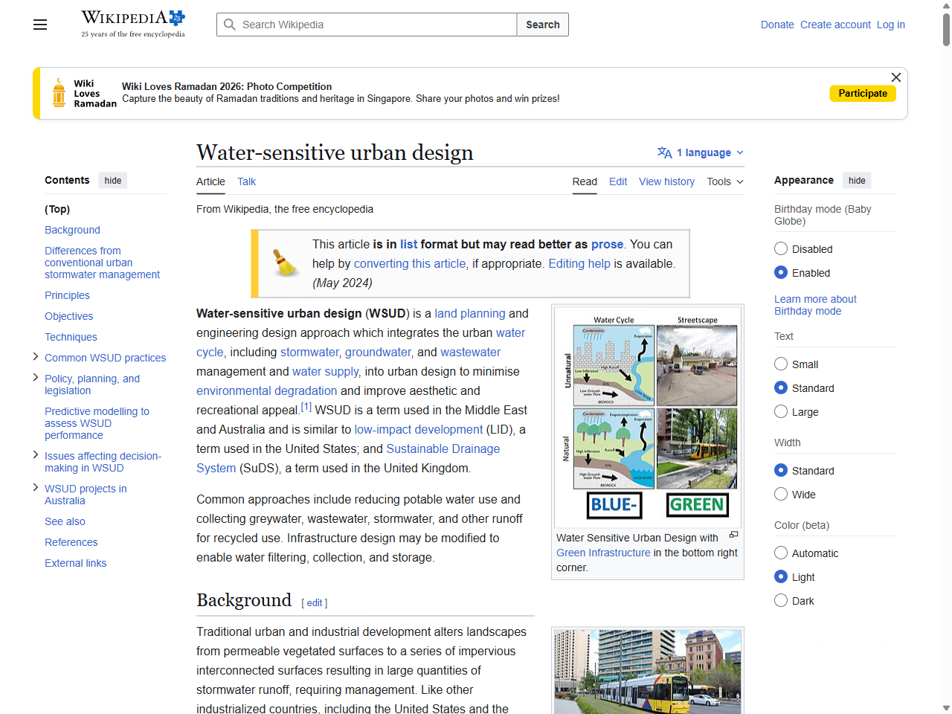The height and width of the screenshot is (714, 952).
Task: Open the main menu hamburger icon
Action: [x=39, y=25]
